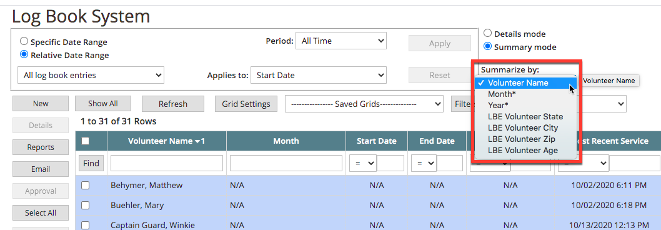Sort by Month column header

[x=286, y=141]
